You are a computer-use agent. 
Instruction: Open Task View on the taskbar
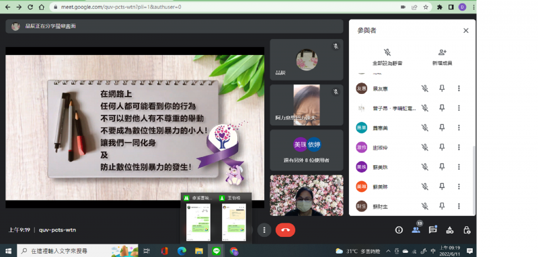(147, 251)
